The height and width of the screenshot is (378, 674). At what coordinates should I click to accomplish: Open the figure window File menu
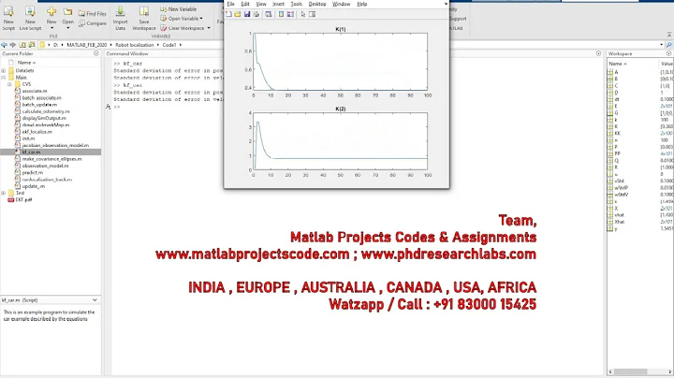[231, 4]
